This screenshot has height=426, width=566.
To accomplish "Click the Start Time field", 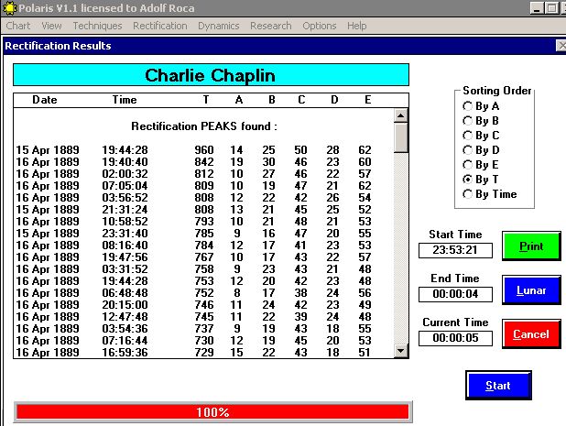I will pos(455,250).
